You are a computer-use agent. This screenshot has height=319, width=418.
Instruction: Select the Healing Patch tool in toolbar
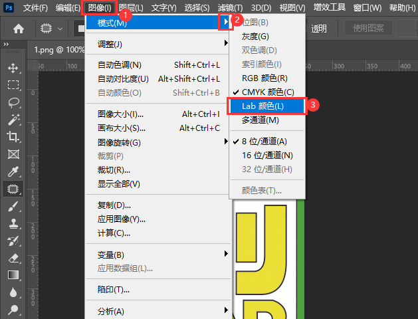[x=13, y=189]
